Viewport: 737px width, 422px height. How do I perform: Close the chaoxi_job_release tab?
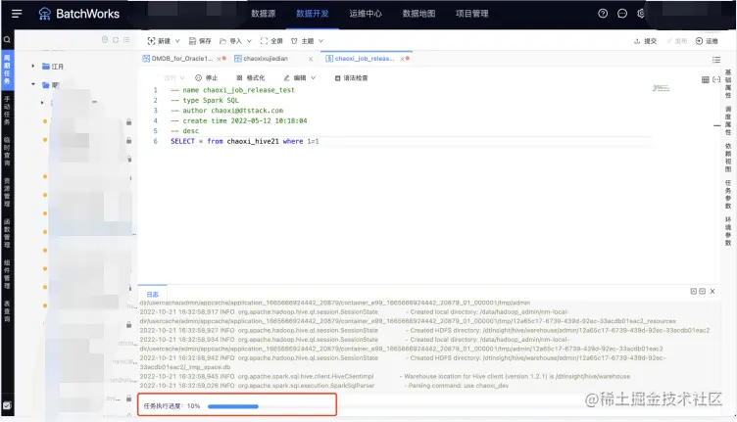click(402, 59)
